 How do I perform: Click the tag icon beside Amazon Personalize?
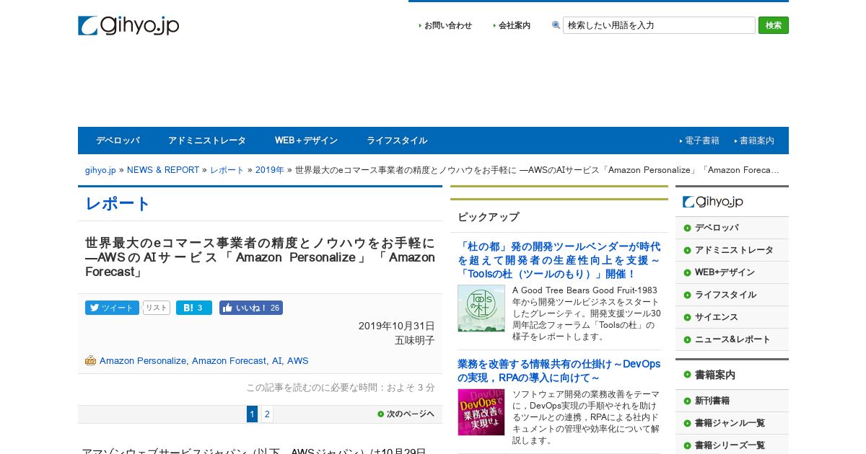point(91,360)
